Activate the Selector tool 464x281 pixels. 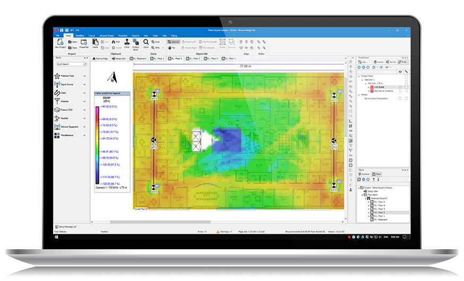pos(173,42)
